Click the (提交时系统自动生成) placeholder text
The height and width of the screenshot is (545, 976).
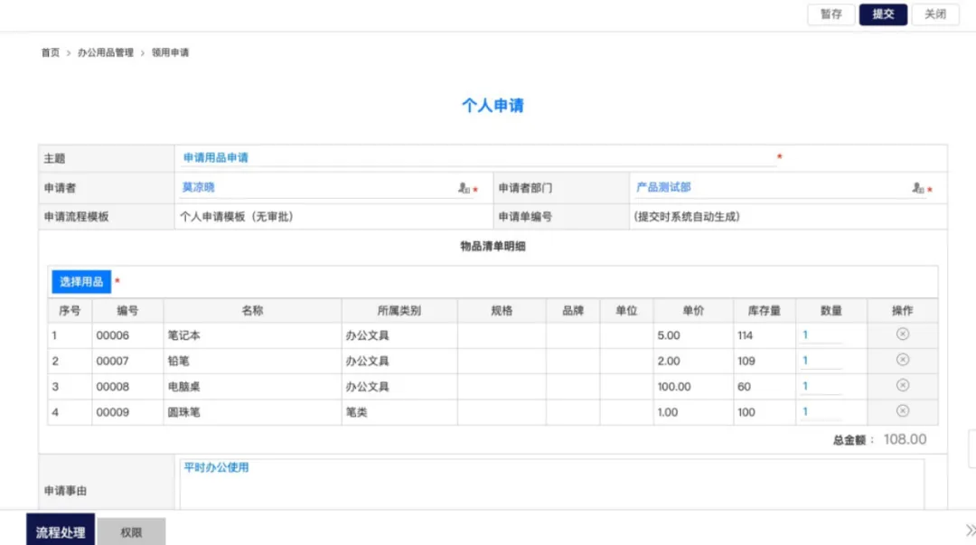pyautogui.click(x=687, y=217)
